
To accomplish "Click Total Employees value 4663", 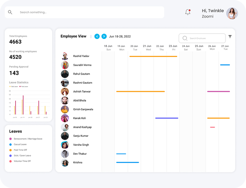I will click(15, 42).
